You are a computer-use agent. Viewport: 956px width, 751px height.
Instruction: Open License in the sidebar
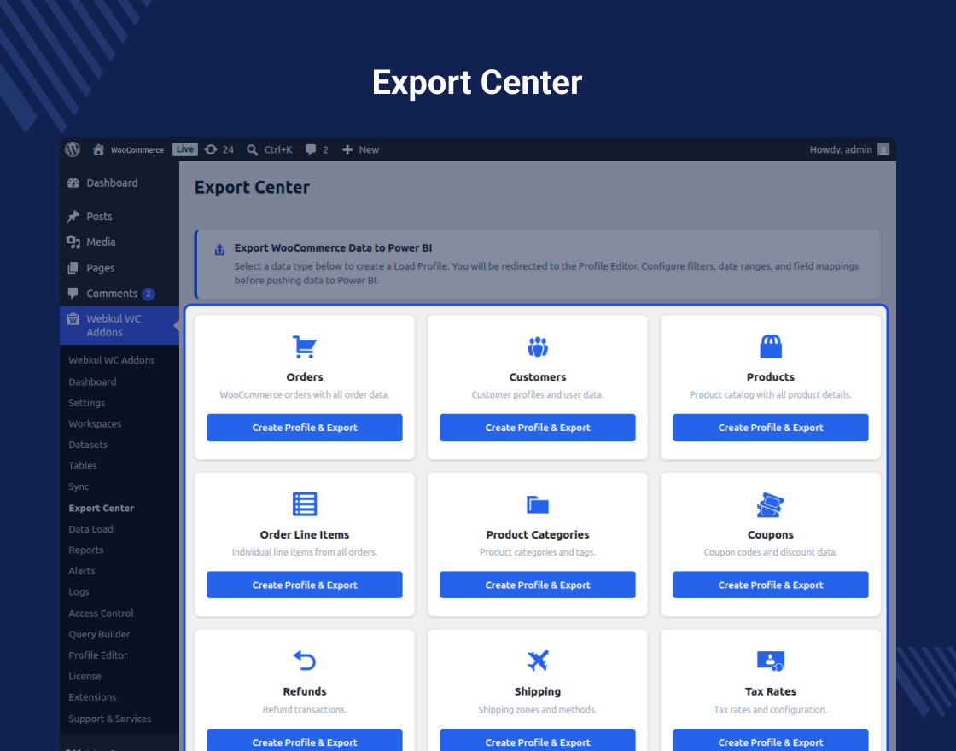[x=85, y=676]
